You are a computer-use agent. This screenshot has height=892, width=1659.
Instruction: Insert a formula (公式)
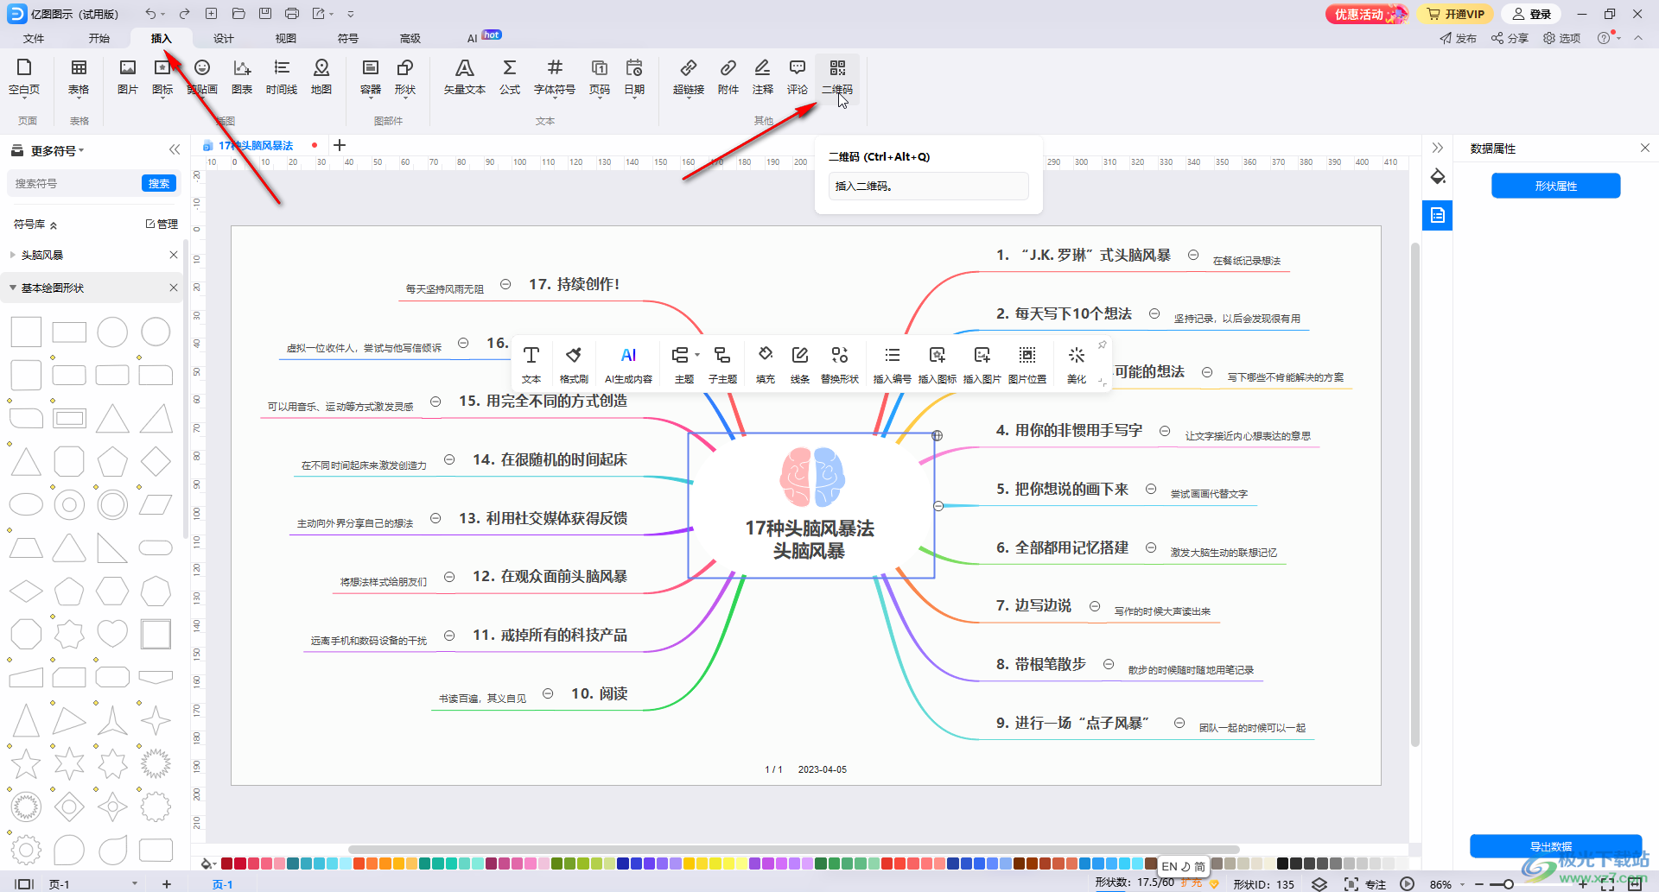point(510,77)
